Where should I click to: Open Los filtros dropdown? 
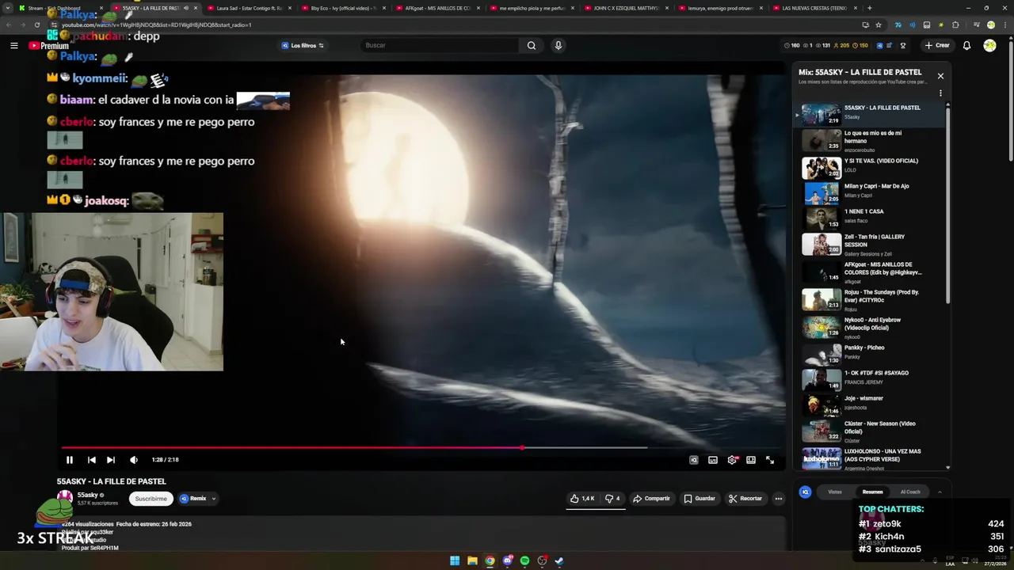[303, 45]
